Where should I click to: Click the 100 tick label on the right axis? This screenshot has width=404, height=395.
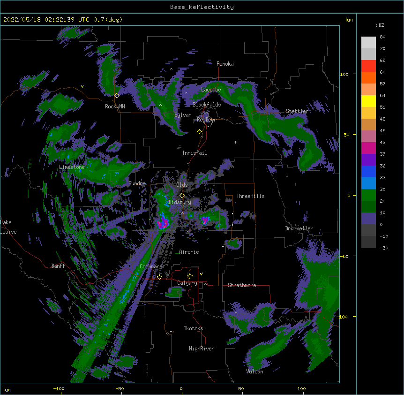(x=344, y=74)
